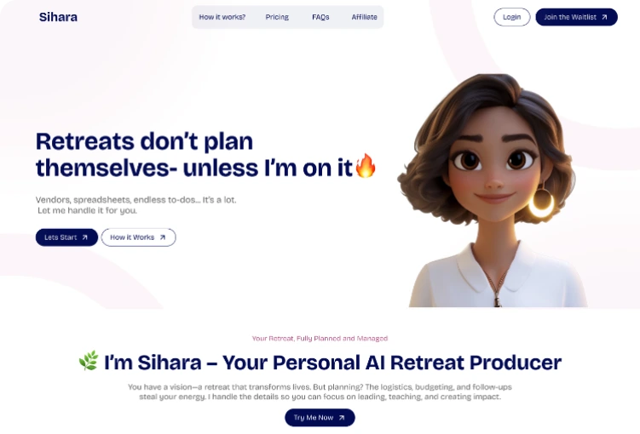Click the arrow icon on Lets Start
Screen dimensions: 640x434
[85, 237]
